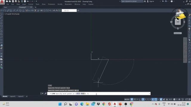Click the New drawing quick access icon
Image resolution: width=191 pixels, height=107 pixels.
(7, 1)
